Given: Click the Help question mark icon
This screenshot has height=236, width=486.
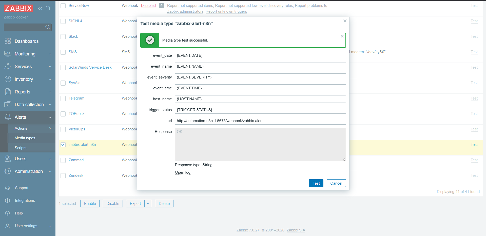Looking at the screenshot, I should pyautogui.click(x=8, y=213).
